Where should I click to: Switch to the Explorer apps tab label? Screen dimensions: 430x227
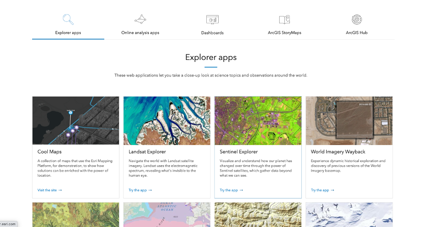[68, 32]
